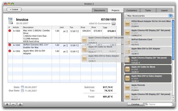The height and width of the screenshot is (111, 178).
Task: Click the due date value 11.06.2007
Action: [x=31, y=91]
